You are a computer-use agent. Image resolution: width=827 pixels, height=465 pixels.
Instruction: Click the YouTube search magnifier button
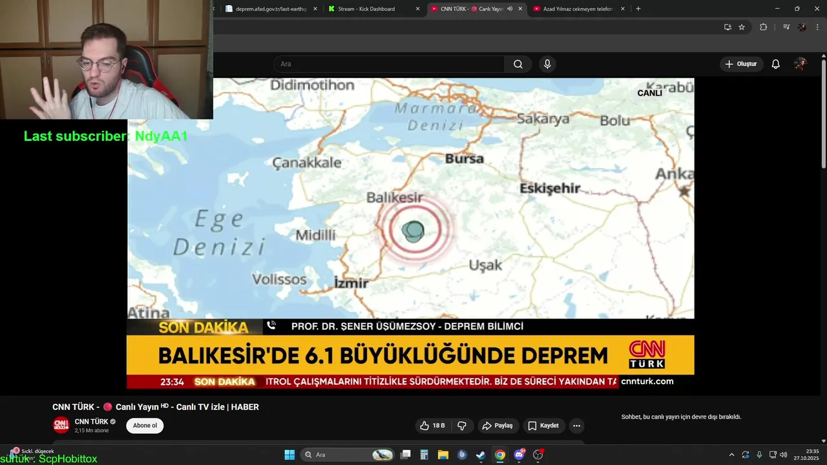coord(518,64)
